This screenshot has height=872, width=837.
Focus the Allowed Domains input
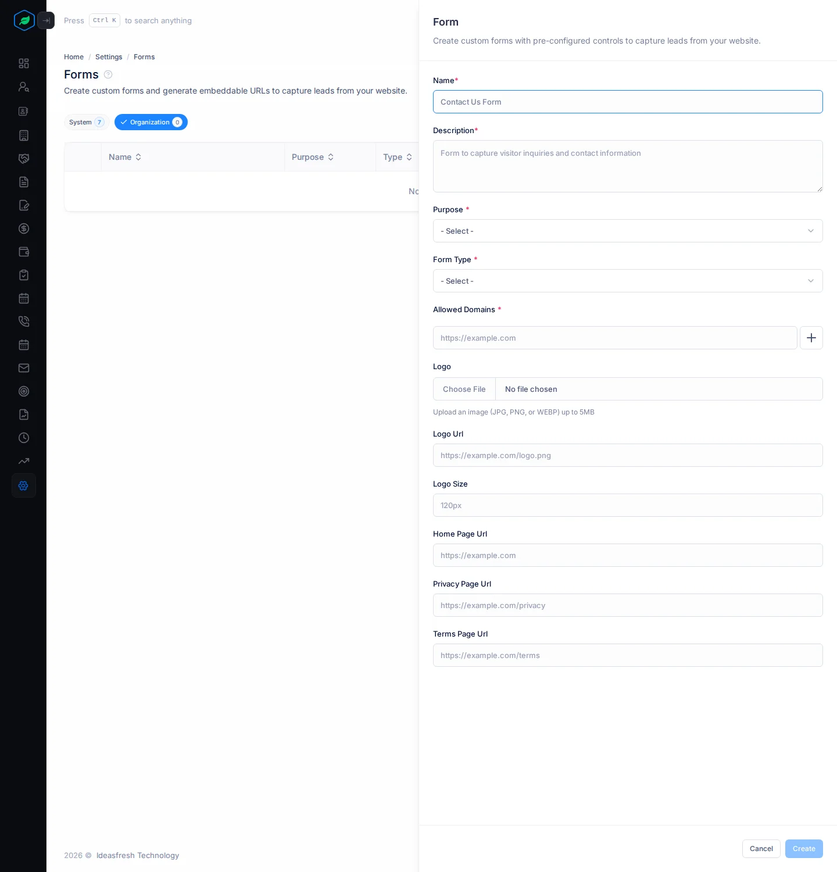tap(615, 338)
